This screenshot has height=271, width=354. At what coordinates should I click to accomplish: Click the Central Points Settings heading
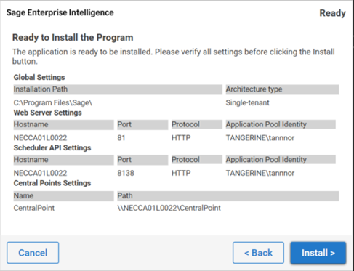[x=52, y=183]
